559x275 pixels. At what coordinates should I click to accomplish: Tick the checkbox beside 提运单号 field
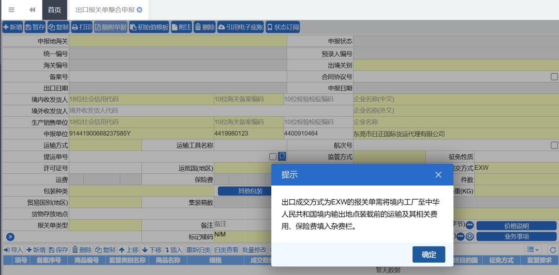tap(273, 156)
